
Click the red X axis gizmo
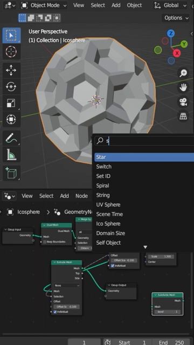(177, 53)
